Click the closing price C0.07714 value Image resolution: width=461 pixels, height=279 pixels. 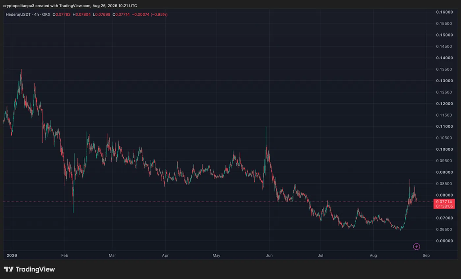pos(121,14)
